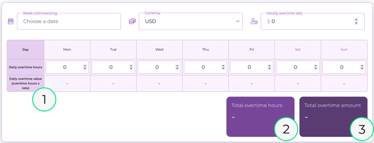Click the Sat overtime hours stepper arrows
Screen dimensions: 374x143
[316, 67]
